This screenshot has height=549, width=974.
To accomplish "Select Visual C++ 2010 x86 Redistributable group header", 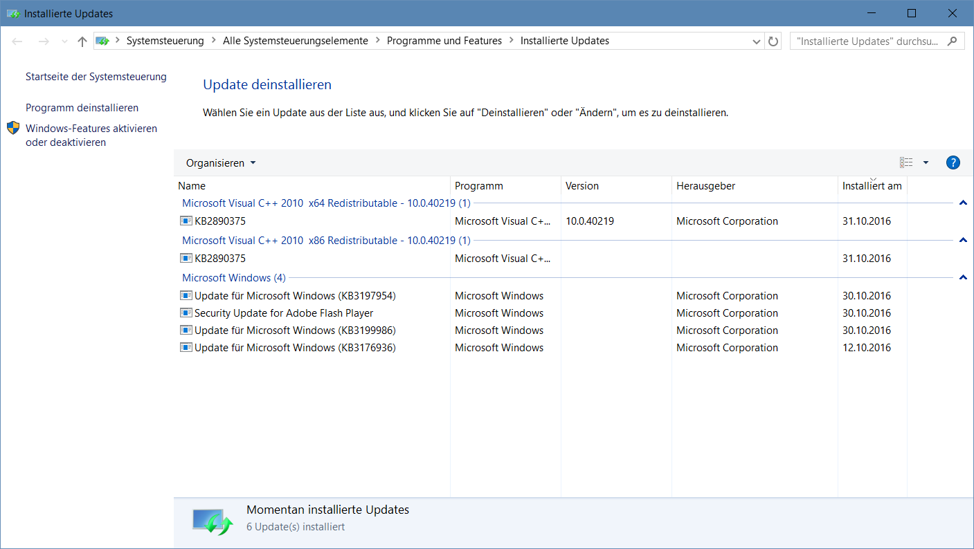I will pos(326,241).
